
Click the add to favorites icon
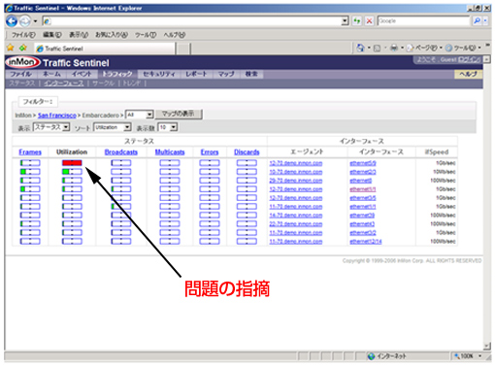pos(23,48)
